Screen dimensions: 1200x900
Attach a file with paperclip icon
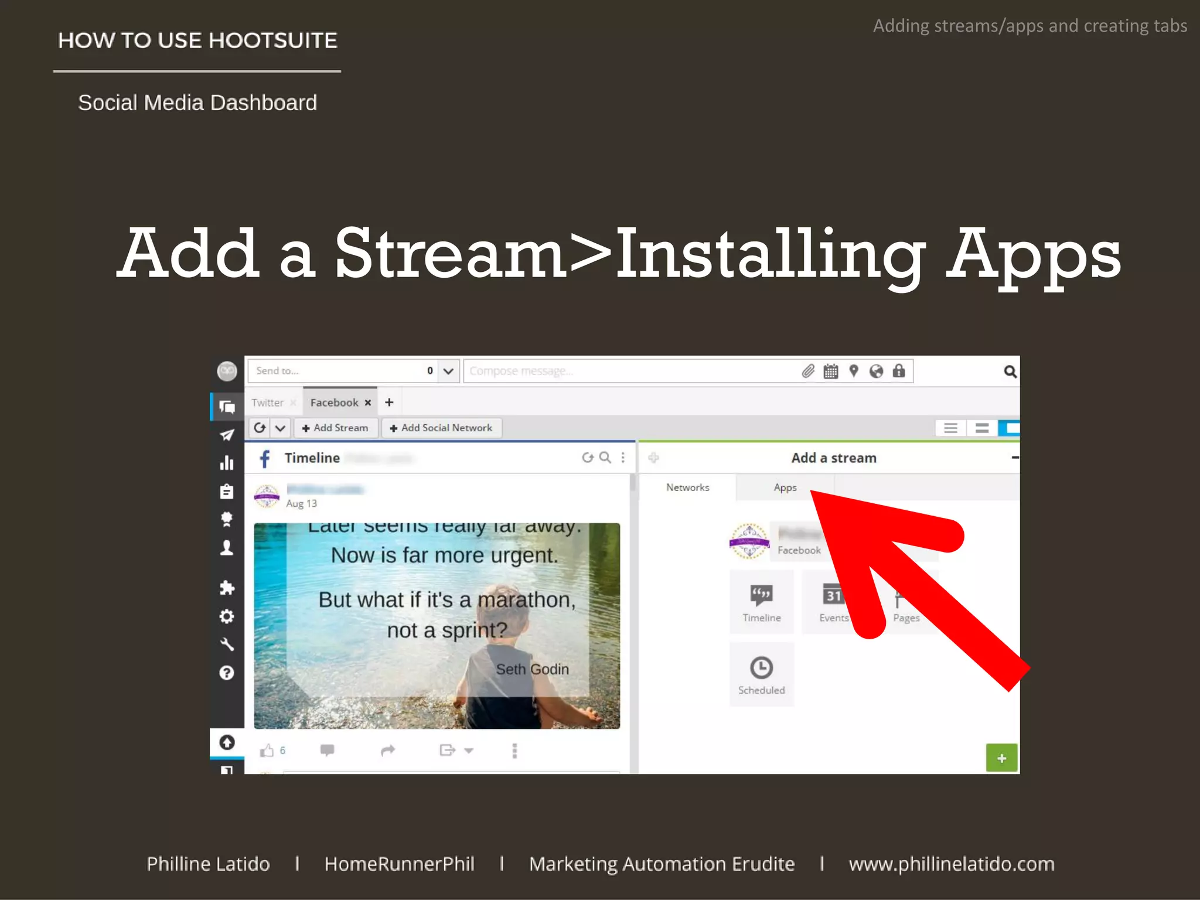[x=808, y=371]
